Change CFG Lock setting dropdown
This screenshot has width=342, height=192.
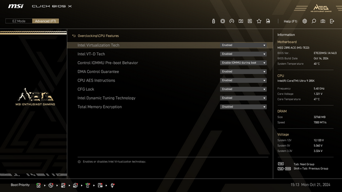click(243, 89)
